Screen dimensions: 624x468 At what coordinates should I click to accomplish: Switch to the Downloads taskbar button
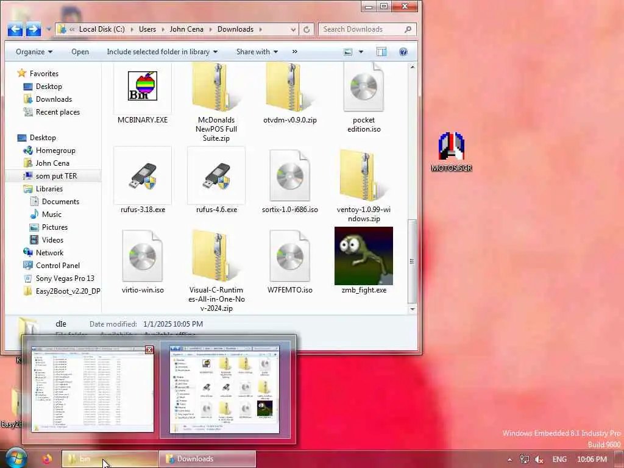207,459
